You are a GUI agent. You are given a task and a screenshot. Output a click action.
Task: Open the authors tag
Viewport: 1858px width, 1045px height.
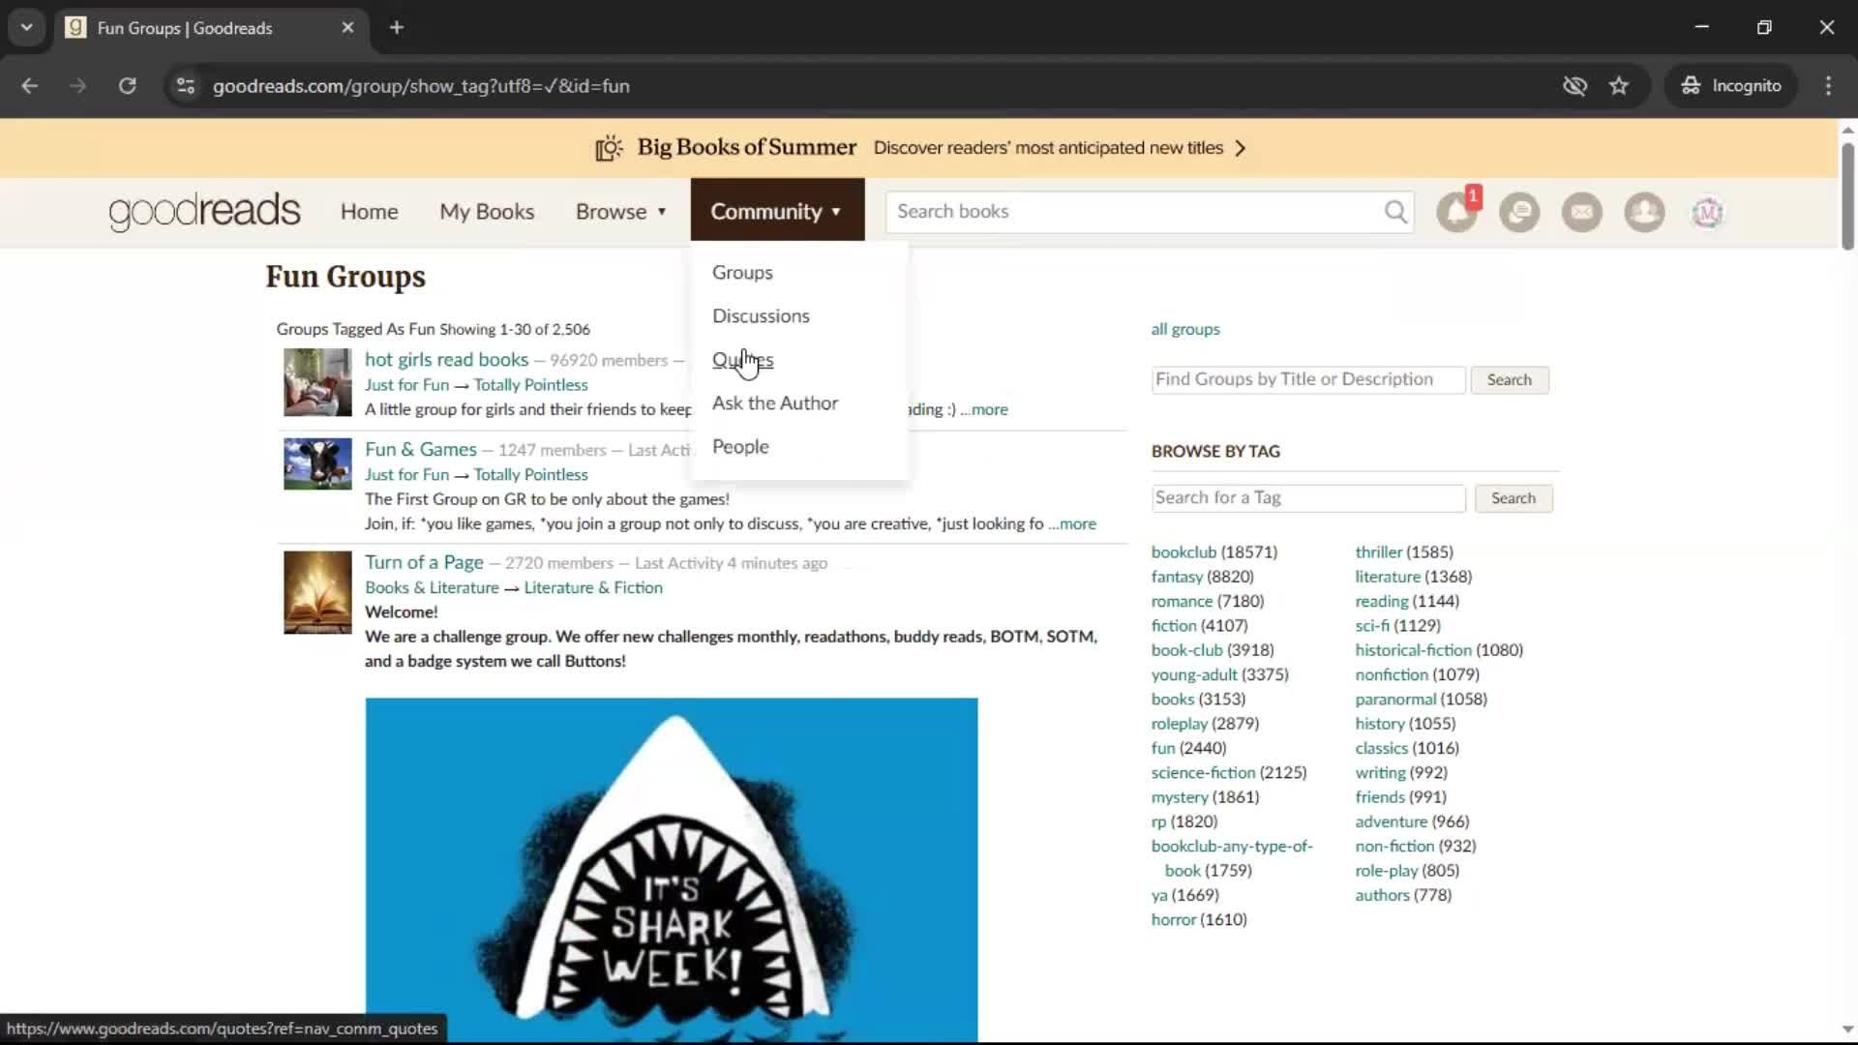(1382, 895)
